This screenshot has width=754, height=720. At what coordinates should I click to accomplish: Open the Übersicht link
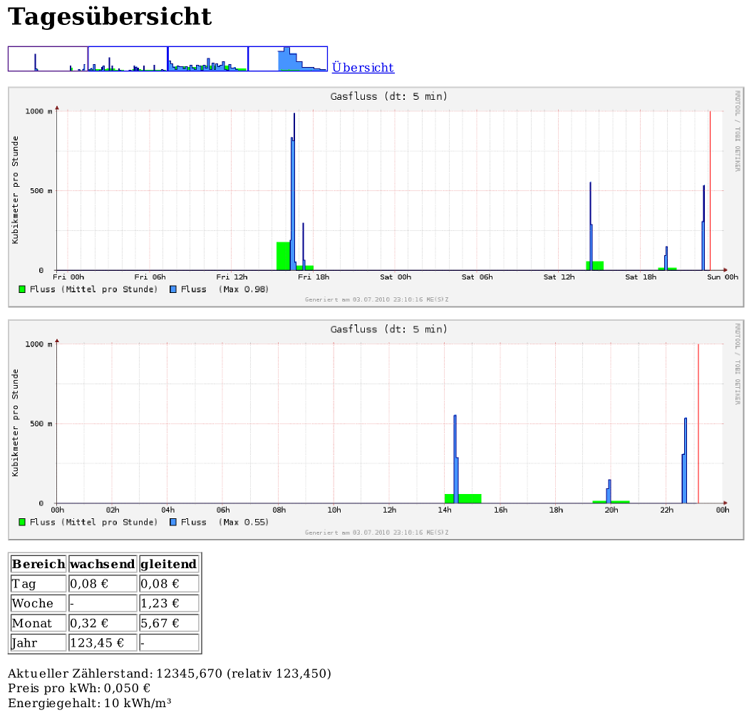[363, 68]
